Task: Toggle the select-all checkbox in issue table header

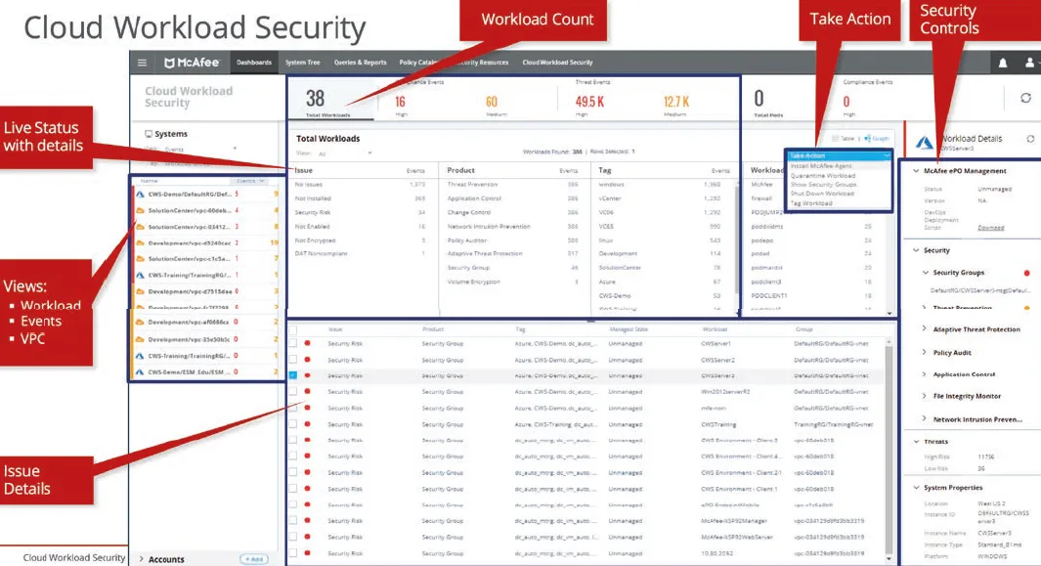Action: (x=293, y=328)
